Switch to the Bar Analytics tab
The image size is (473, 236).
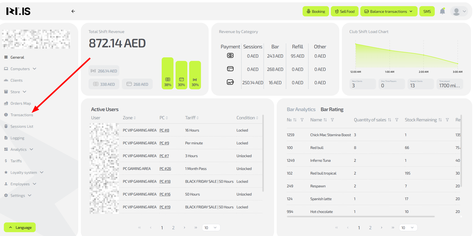pos(301,109)
